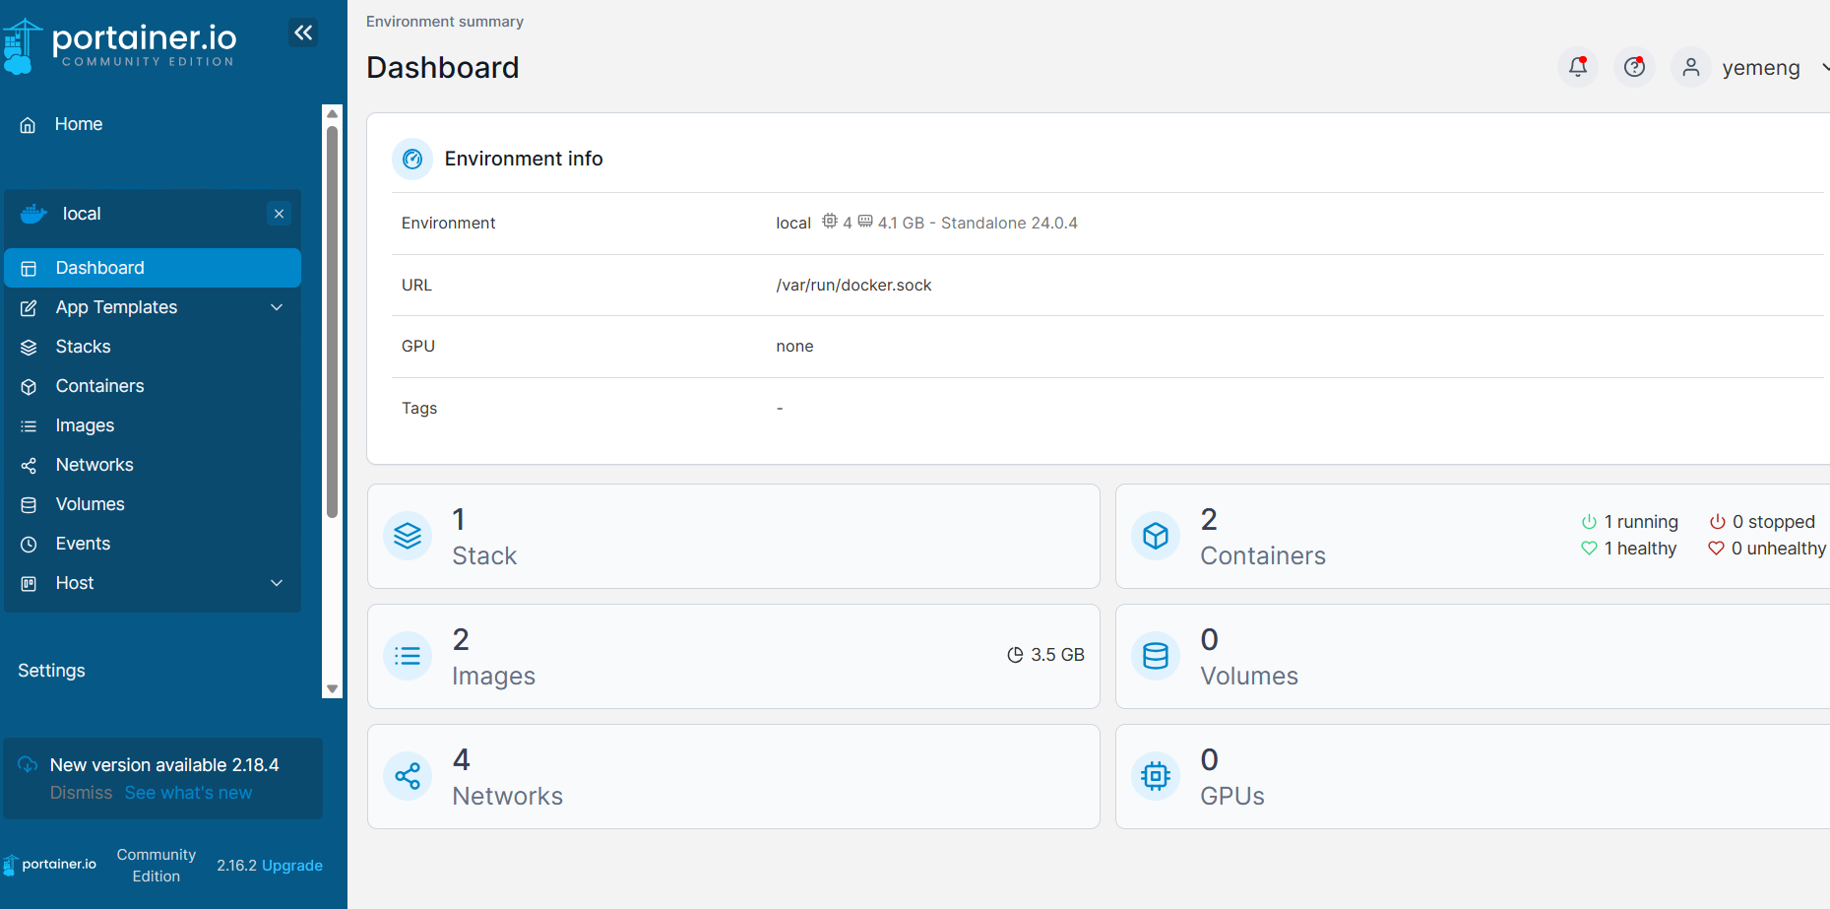Expand the App Templates submenu chevron
This screenshot has width=1830, height=909.
click(x=277, y=307)
